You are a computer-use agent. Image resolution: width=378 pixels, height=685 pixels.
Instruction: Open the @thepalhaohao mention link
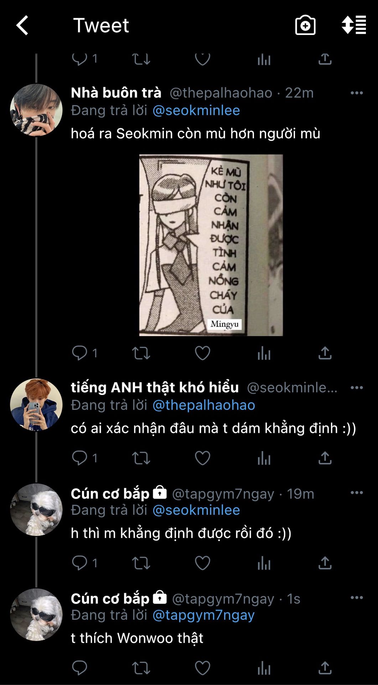[204, 405]
